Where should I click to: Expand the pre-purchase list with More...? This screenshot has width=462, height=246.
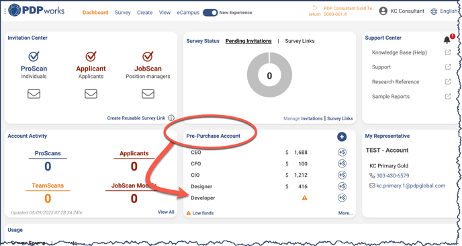[x=345, y=213]
